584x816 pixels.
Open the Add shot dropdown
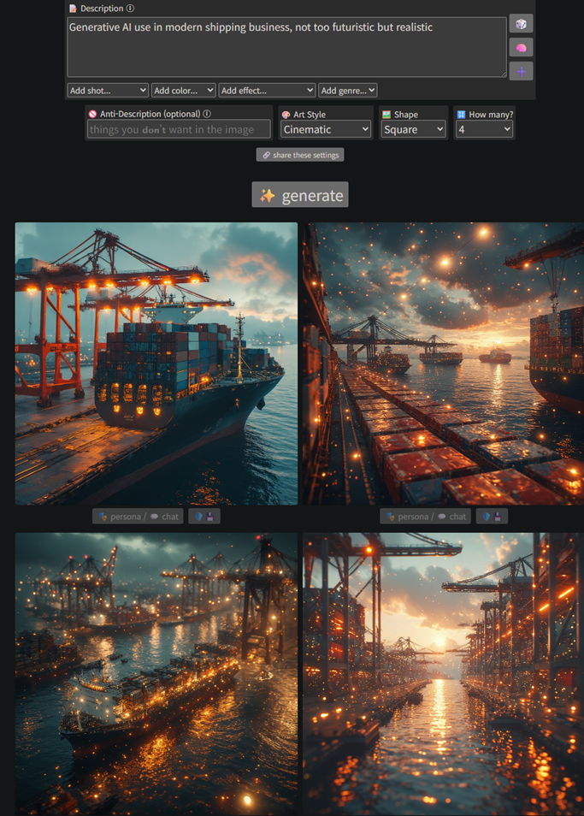pyautogui.click(x=108, y=90)
